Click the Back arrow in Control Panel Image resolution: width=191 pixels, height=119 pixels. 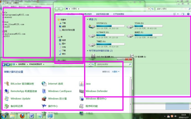[x=4, y=64]
